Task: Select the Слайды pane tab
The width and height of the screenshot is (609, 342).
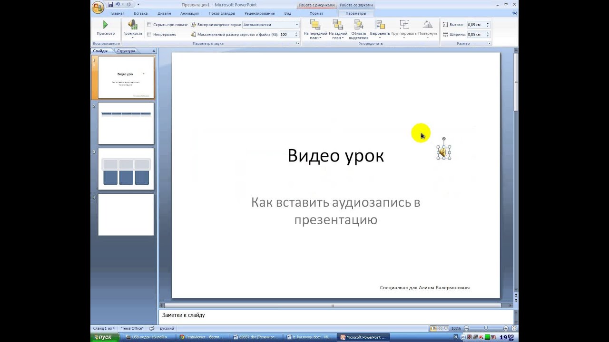Action: coord(100,51)
